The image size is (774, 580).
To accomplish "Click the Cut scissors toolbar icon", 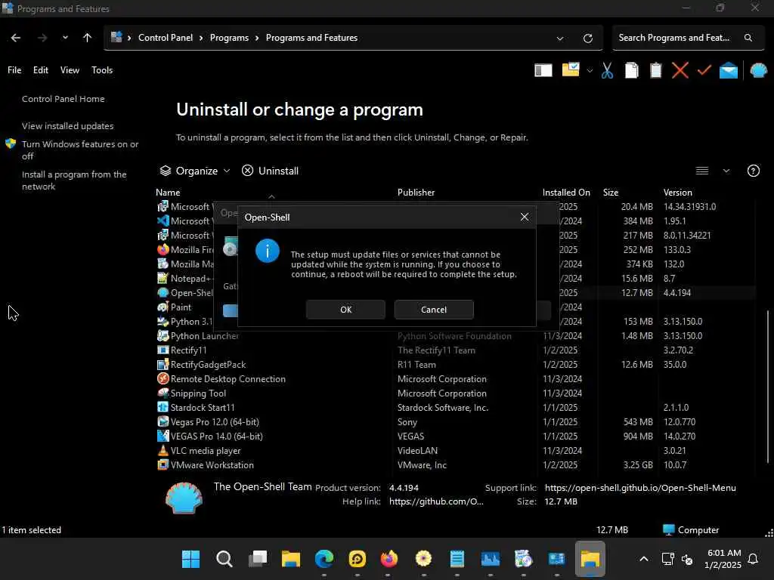I will [607, 70].
